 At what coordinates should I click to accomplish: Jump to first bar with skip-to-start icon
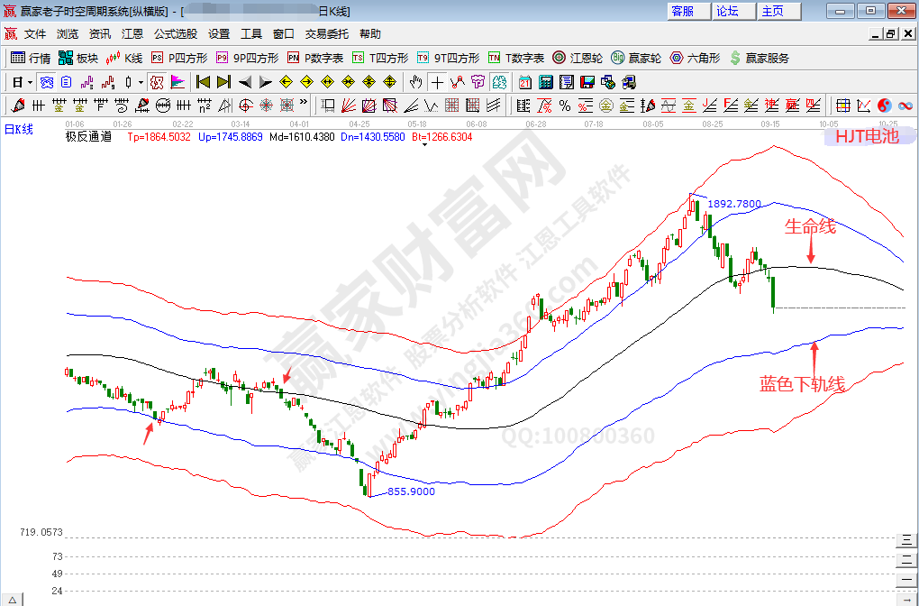coord(203,82)
